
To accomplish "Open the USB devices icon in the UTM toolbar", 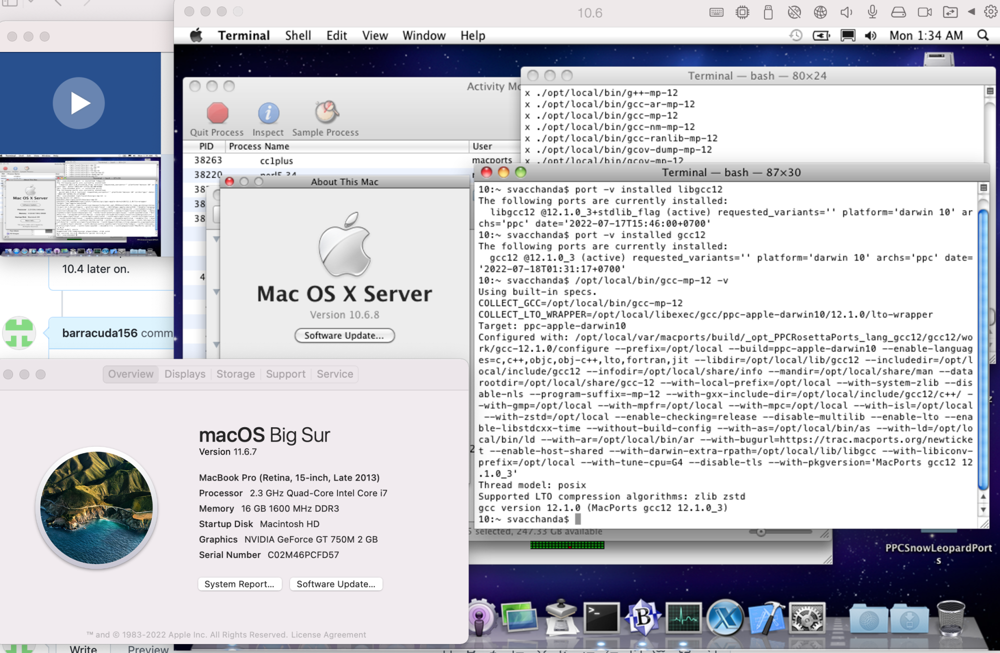I will pyautogui.click(x=768, y=12).
